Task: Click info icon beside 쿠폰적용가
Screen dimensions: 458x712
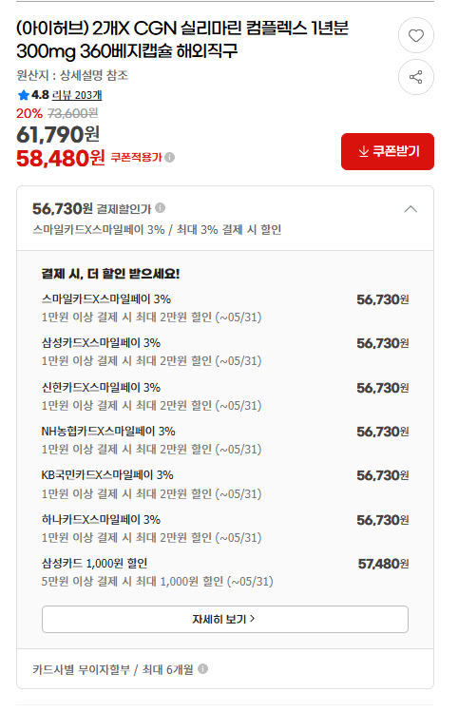Action: (170, 158)
